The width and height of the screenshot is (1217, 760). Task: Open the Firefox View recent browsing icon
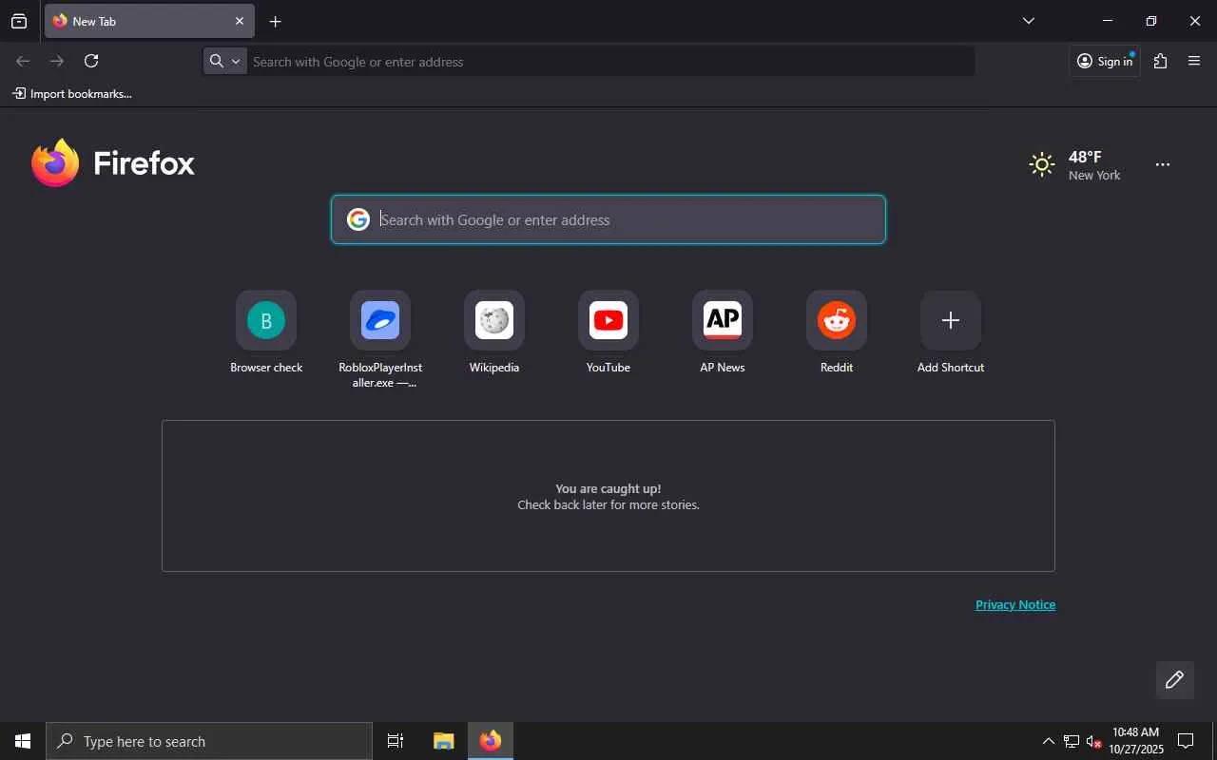click(19, 22)
